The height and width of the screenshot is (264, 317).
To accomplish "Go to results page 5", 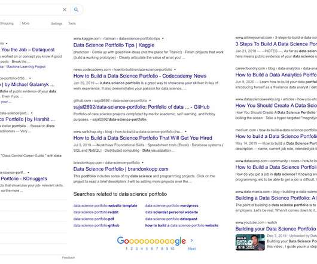I will [147, 248].
